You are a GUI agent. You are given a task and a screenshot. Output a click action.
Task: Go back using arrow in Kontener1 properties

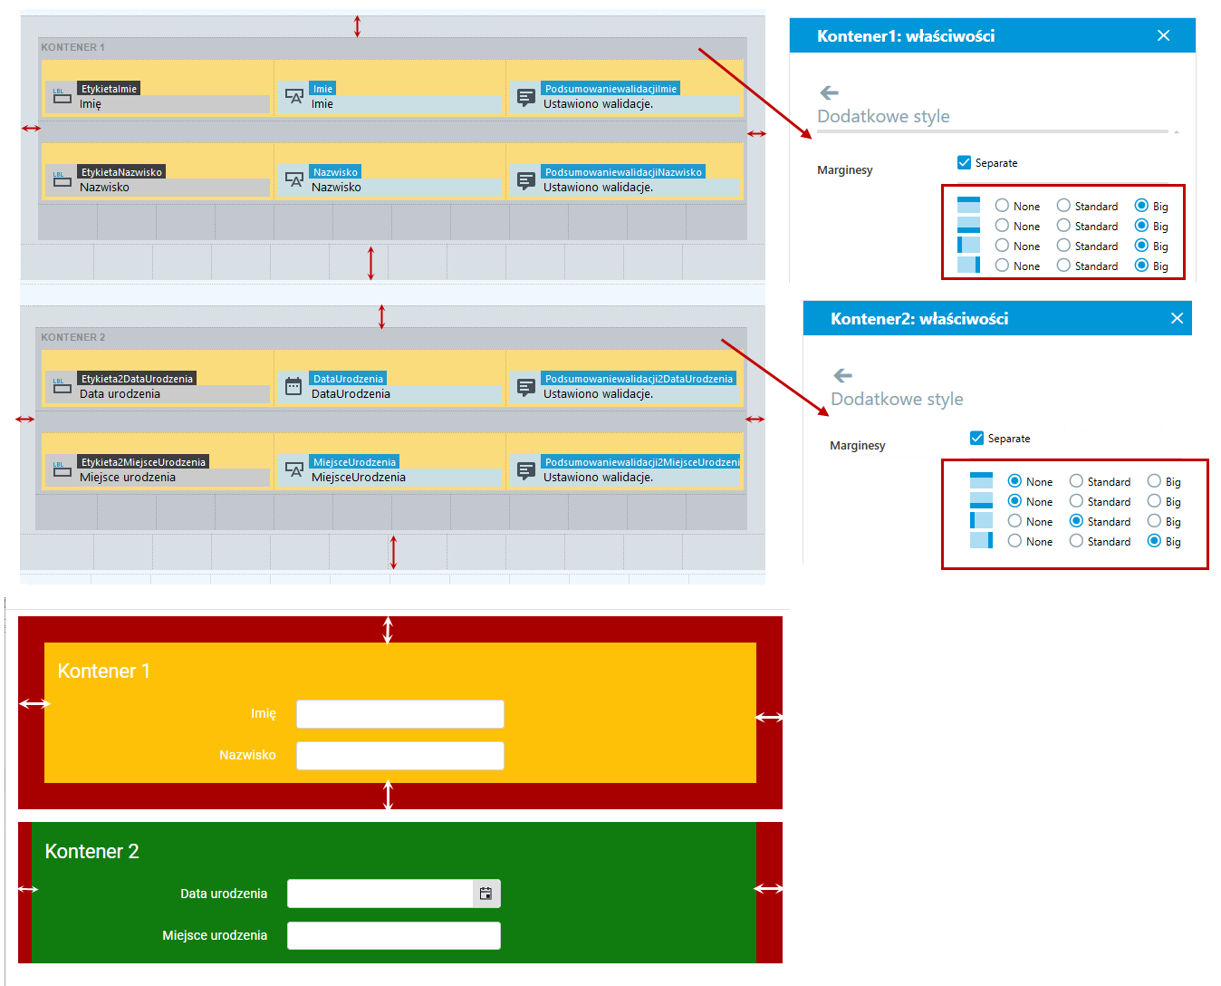pyautogui.click(x=829, y=92)
